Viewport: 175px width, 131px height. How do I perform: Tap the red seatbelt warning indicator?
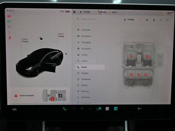pyautogui.click(x=10, y=37)
